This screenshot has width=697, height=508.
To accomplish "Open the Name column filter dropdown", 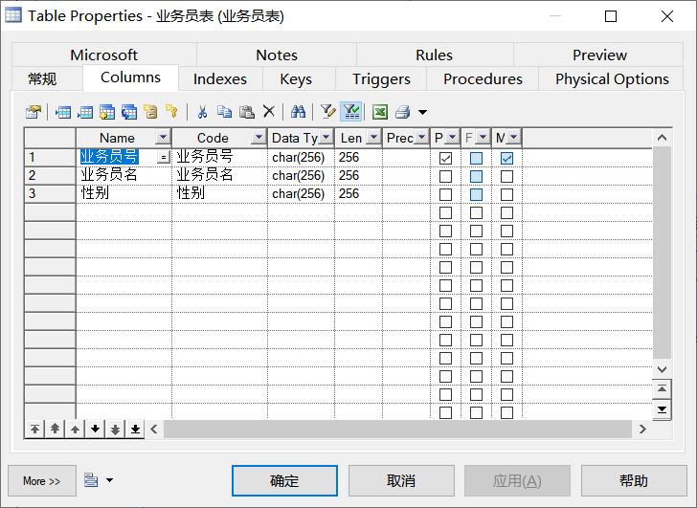I will click(163, 138).
